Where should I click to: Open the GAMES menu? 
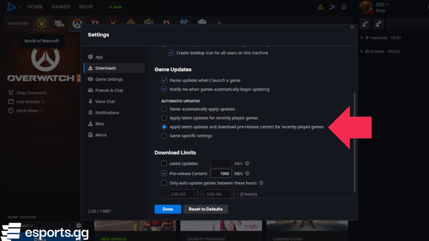click(60, 6)
